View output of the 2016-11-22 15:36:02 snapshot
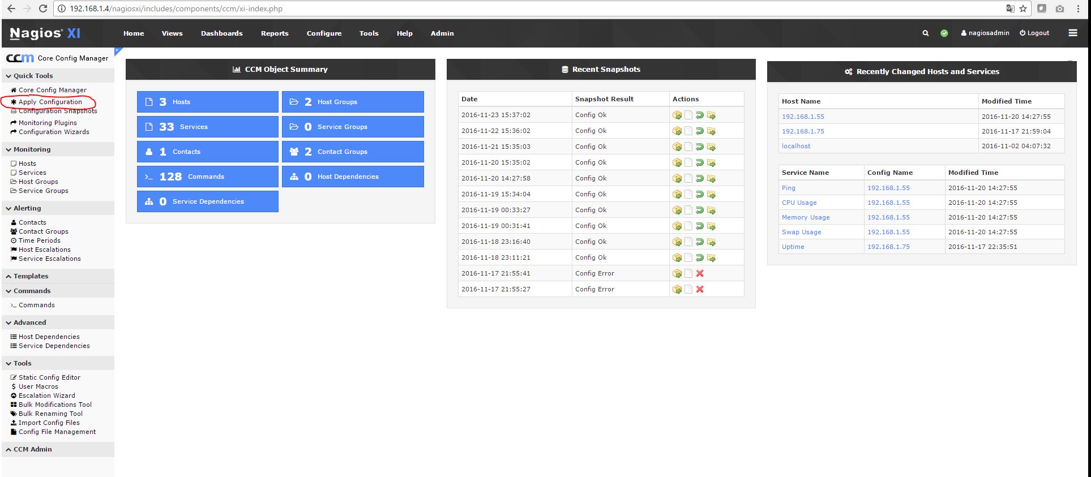The height and width of the screenshot is (477, 1091). click(x=688, y=131)
